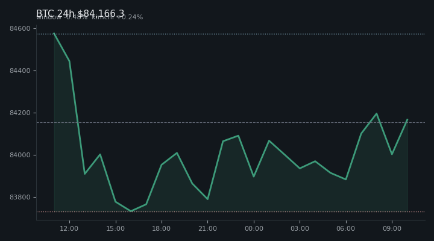Select the lowest price point near 16:00
This screenshot has width=434, height=241.
coord(131,211)
